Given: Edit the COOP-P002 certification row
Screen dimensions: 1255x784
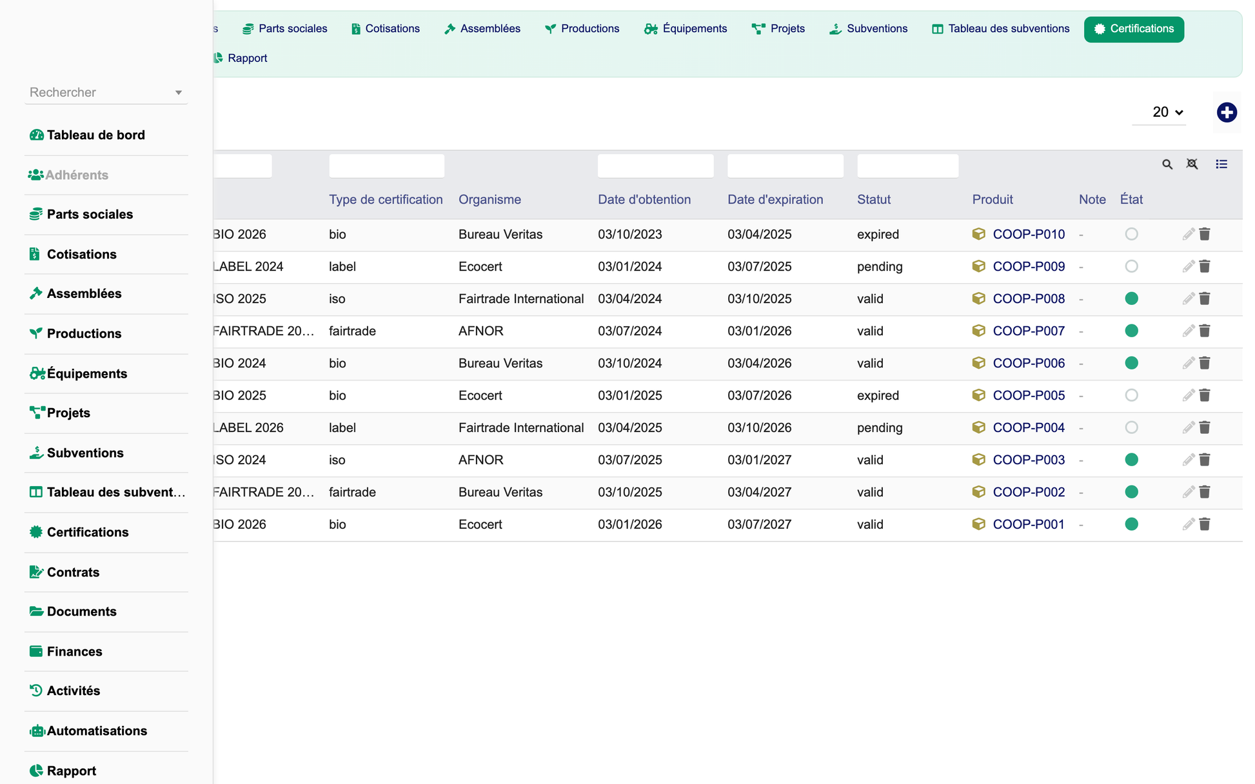Looking at the screenshot, I should [1189, 492].
